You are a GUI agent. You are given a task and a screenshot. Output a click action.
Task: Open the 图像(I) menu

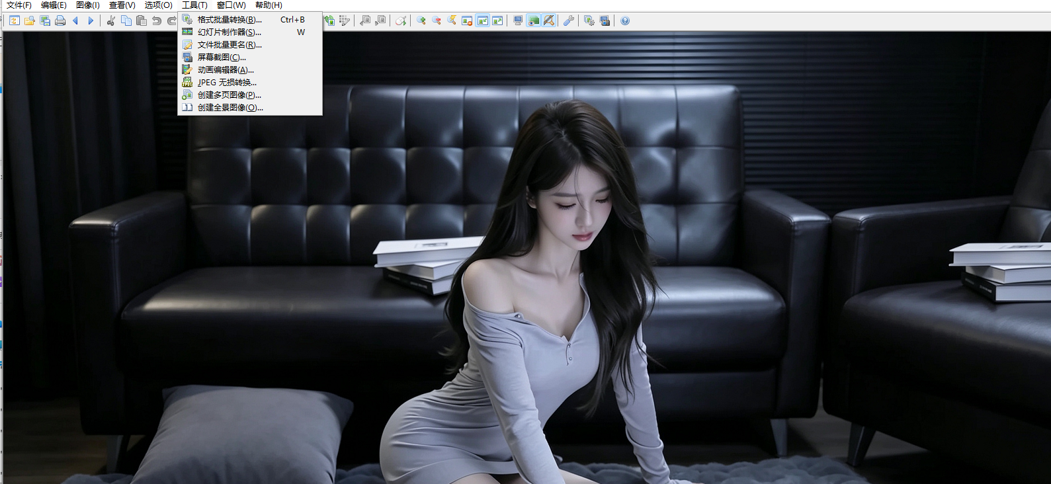[x=88, y=5]
